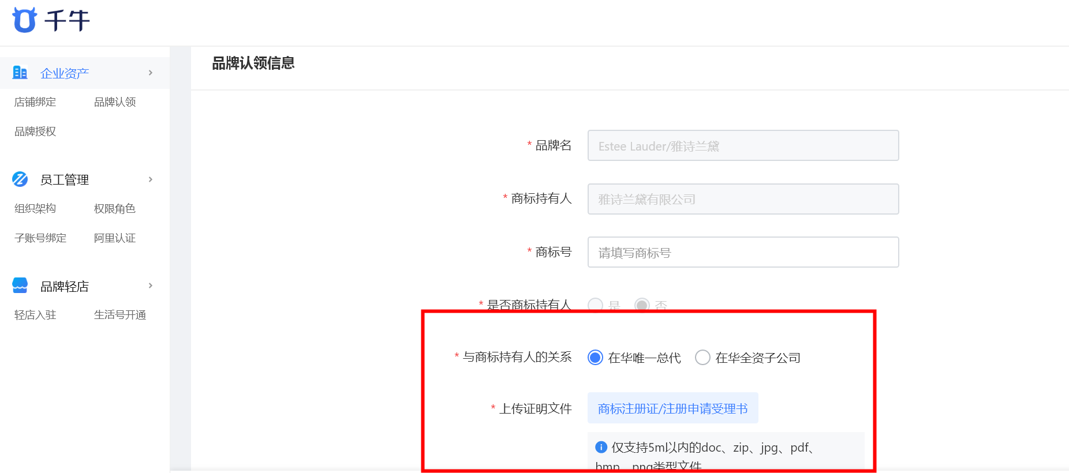Click the 员工管理 round blue icon
This screenshot has width=1069, height=473.
pos(20,179)
